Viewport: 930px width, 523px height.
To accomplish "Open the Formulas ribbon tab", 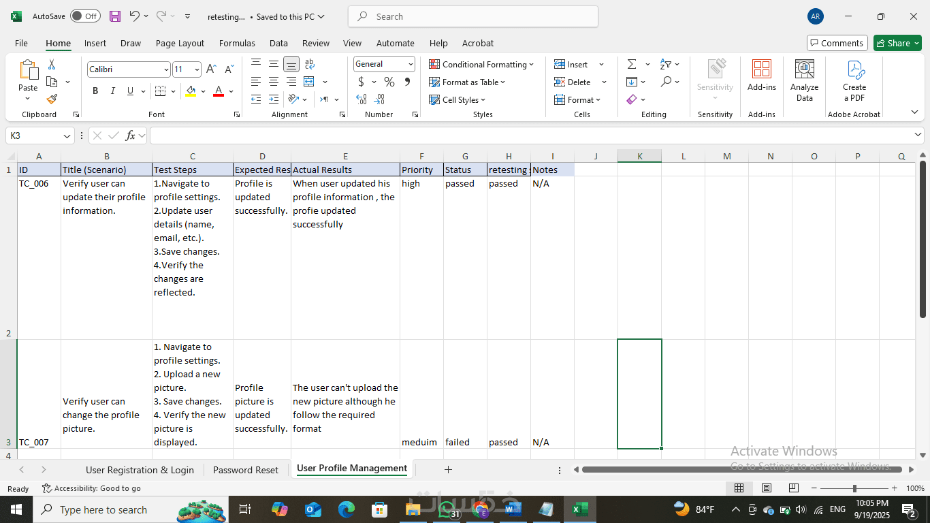I will 237,43.
